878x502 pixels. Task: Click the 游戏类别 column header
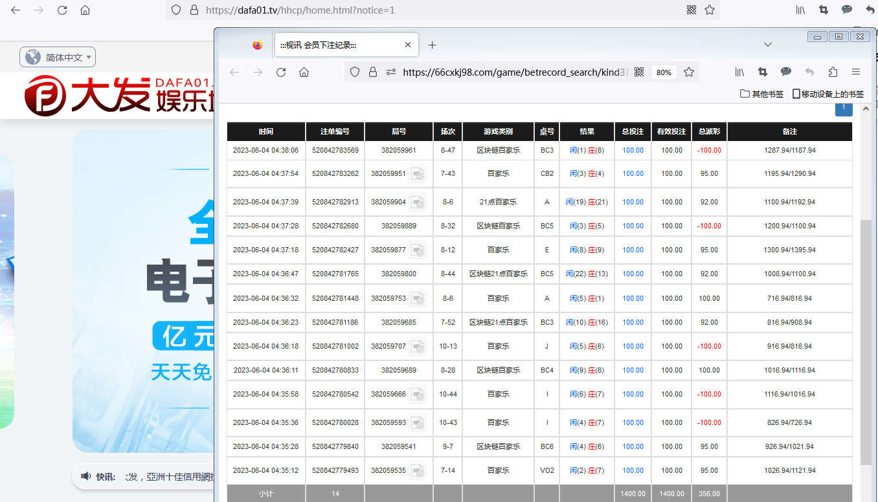498,131
